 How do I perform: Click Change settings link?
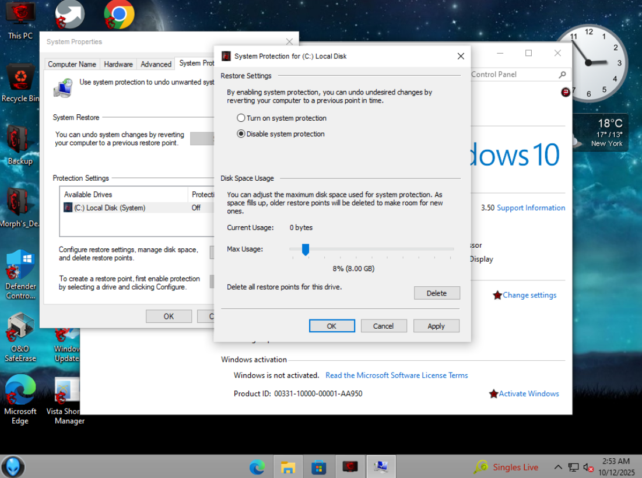(529, 295)
